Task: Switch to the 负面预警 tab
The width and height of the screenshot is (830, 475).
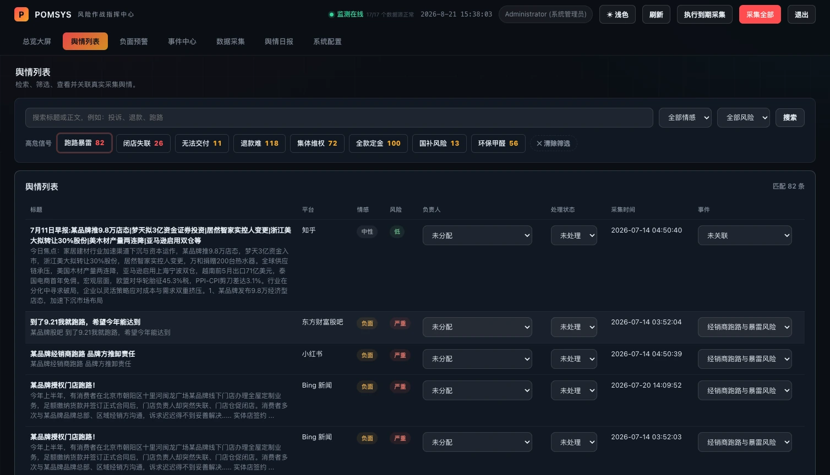Action: point(134,41)
